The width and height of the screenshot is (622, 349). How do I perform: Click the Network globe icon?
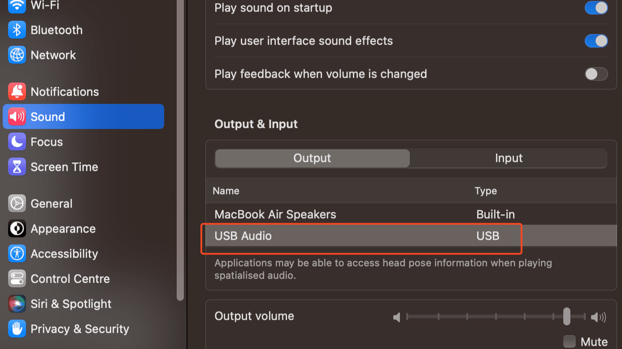(x=17, y=55)
